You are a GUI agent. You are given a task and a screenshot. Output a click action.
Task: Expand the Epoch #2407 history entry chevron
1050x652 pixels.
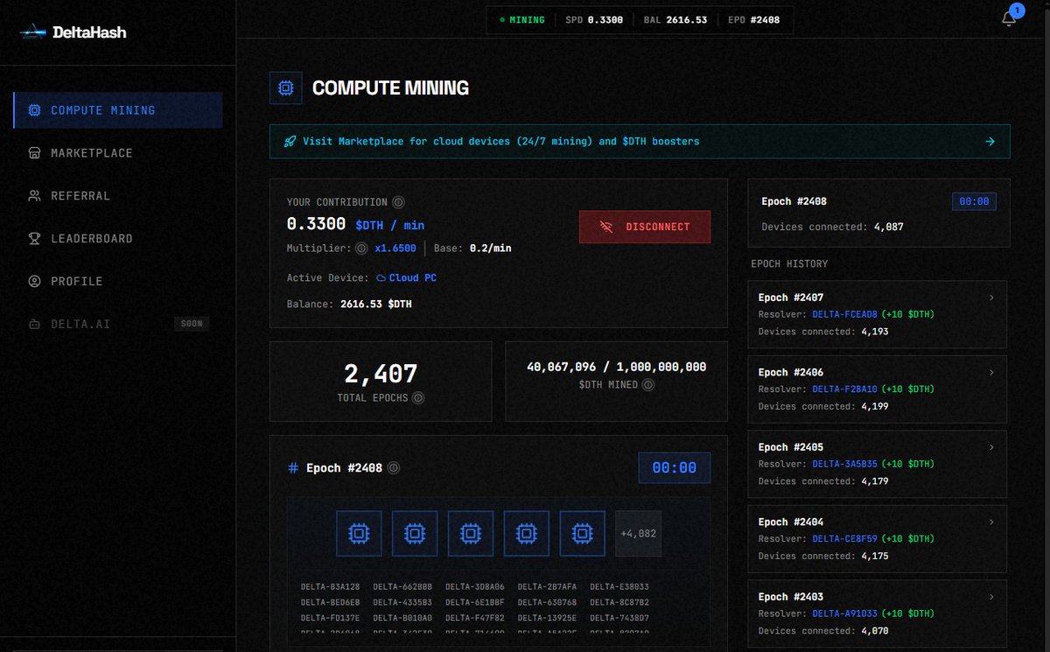991,298
